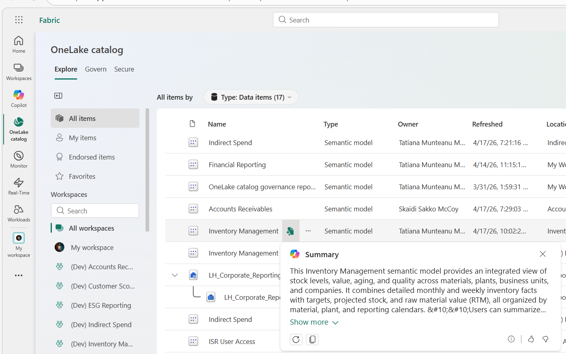Image resolution: width=566 pixels, height=354 pixels.
Task: Switch to the Explore tab
Action: pos(66,69)
